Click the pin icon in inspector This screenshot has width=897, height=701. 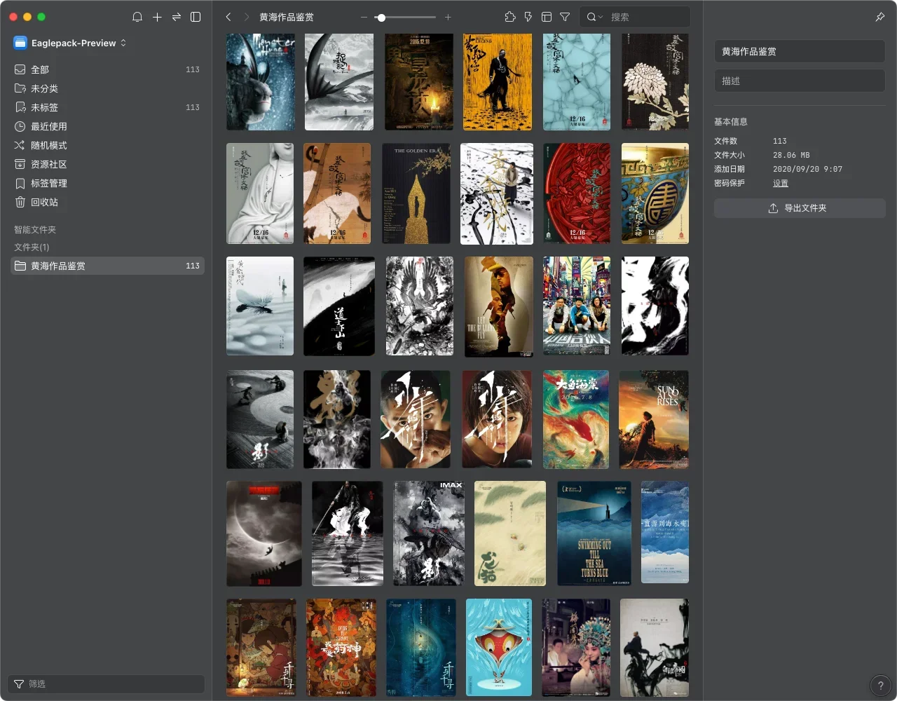[880, 17]
